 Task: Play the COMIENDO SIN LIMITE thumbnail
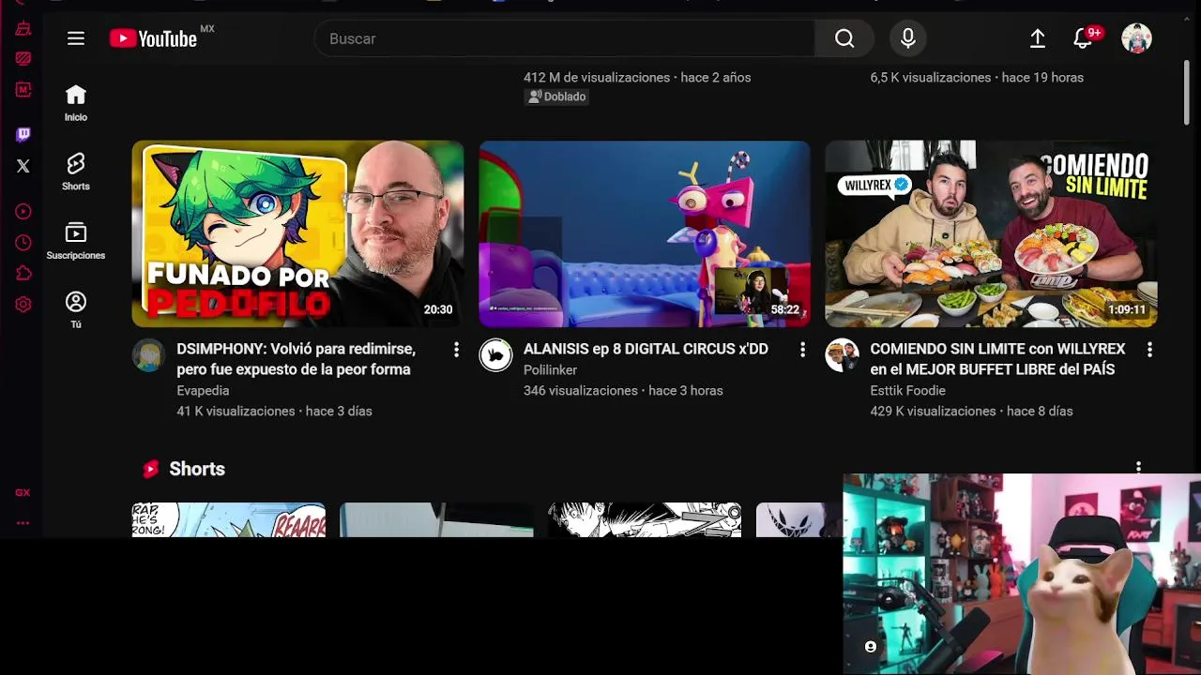point(991,233)
